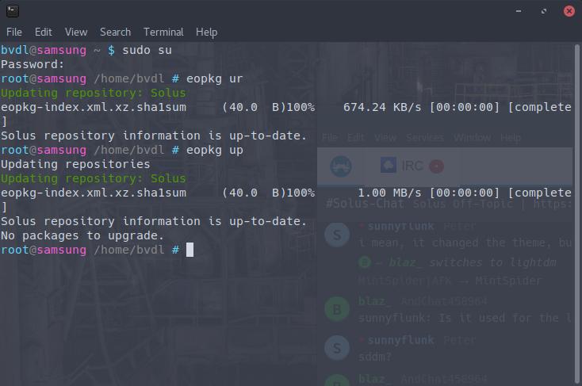
Task: Click the 'Password:' prompt line
Action: click(33, 64)
